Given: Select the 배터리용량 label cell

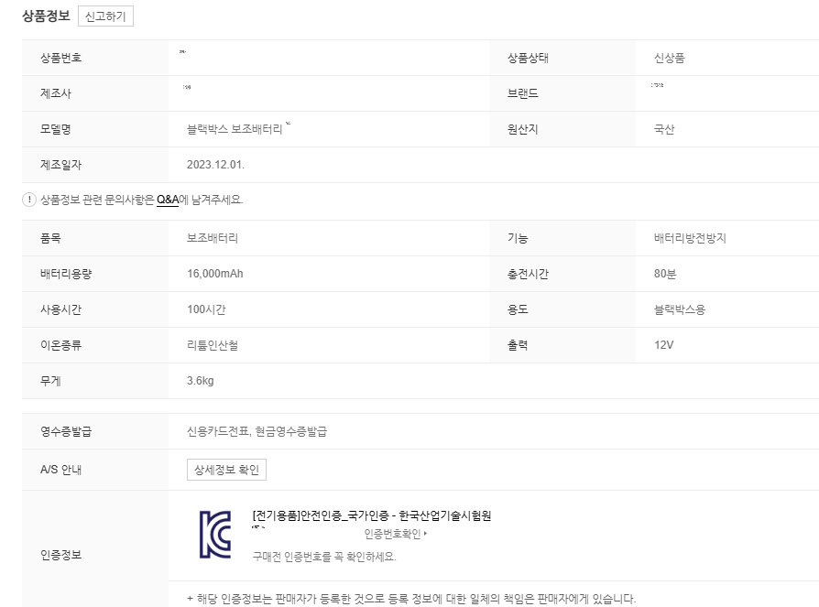Looking at the screenshot, I should click(95, 274).
